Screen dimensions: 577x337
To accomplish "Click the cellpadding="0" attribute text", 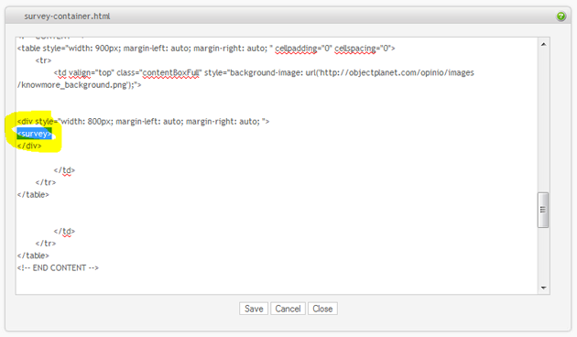I will [303, 49].
